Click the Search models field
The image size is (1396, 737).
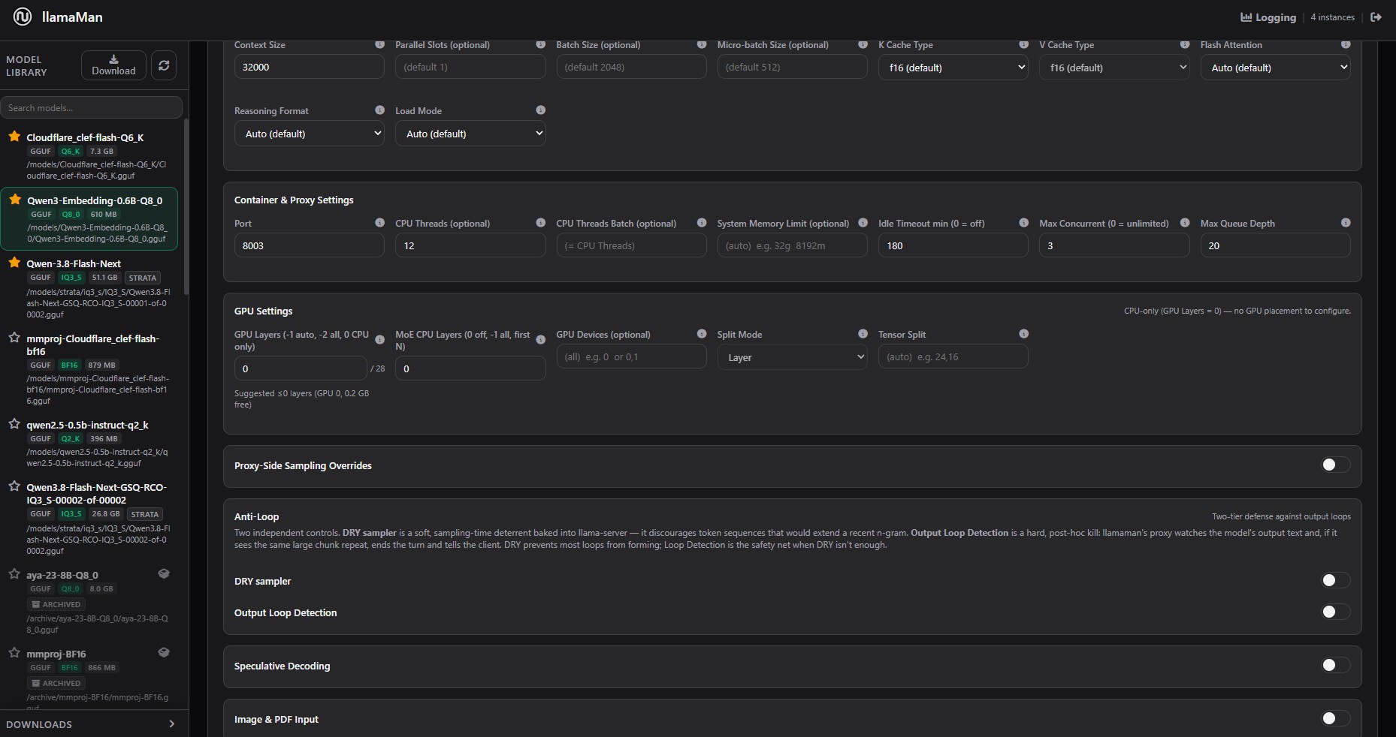(91, 108)
